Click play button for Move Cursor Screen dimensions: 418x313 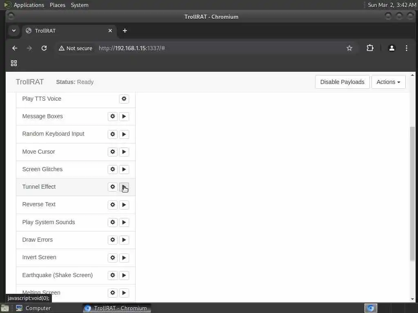point(124,152)
